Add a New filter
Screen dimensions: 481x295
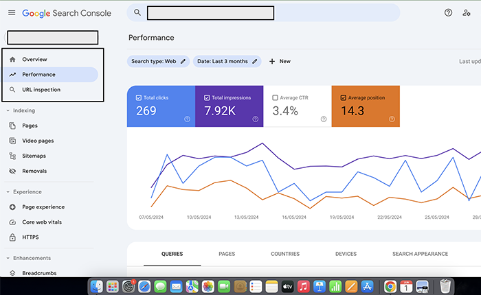click(x=280, y=61)
